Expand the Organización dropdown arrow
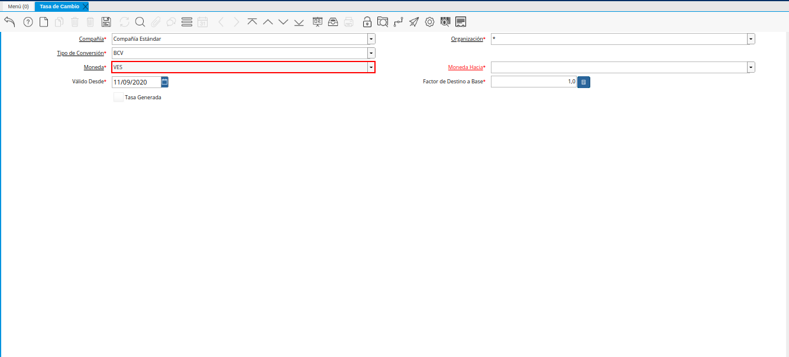Viewport: 789px width, 357px height. pyautogui.click(x=751, y=39)
